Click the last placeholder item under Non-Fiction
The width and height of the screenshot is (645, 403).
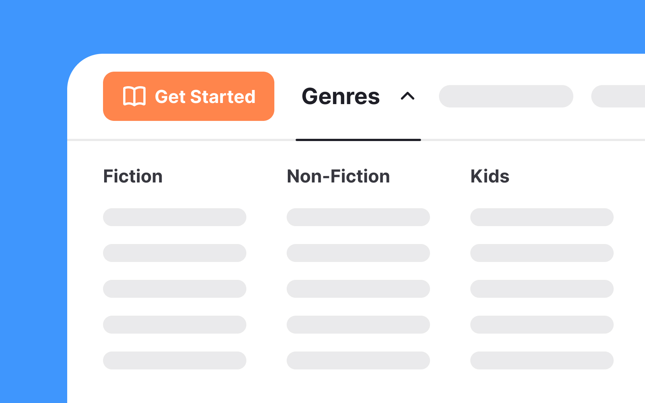pos(358,360)
